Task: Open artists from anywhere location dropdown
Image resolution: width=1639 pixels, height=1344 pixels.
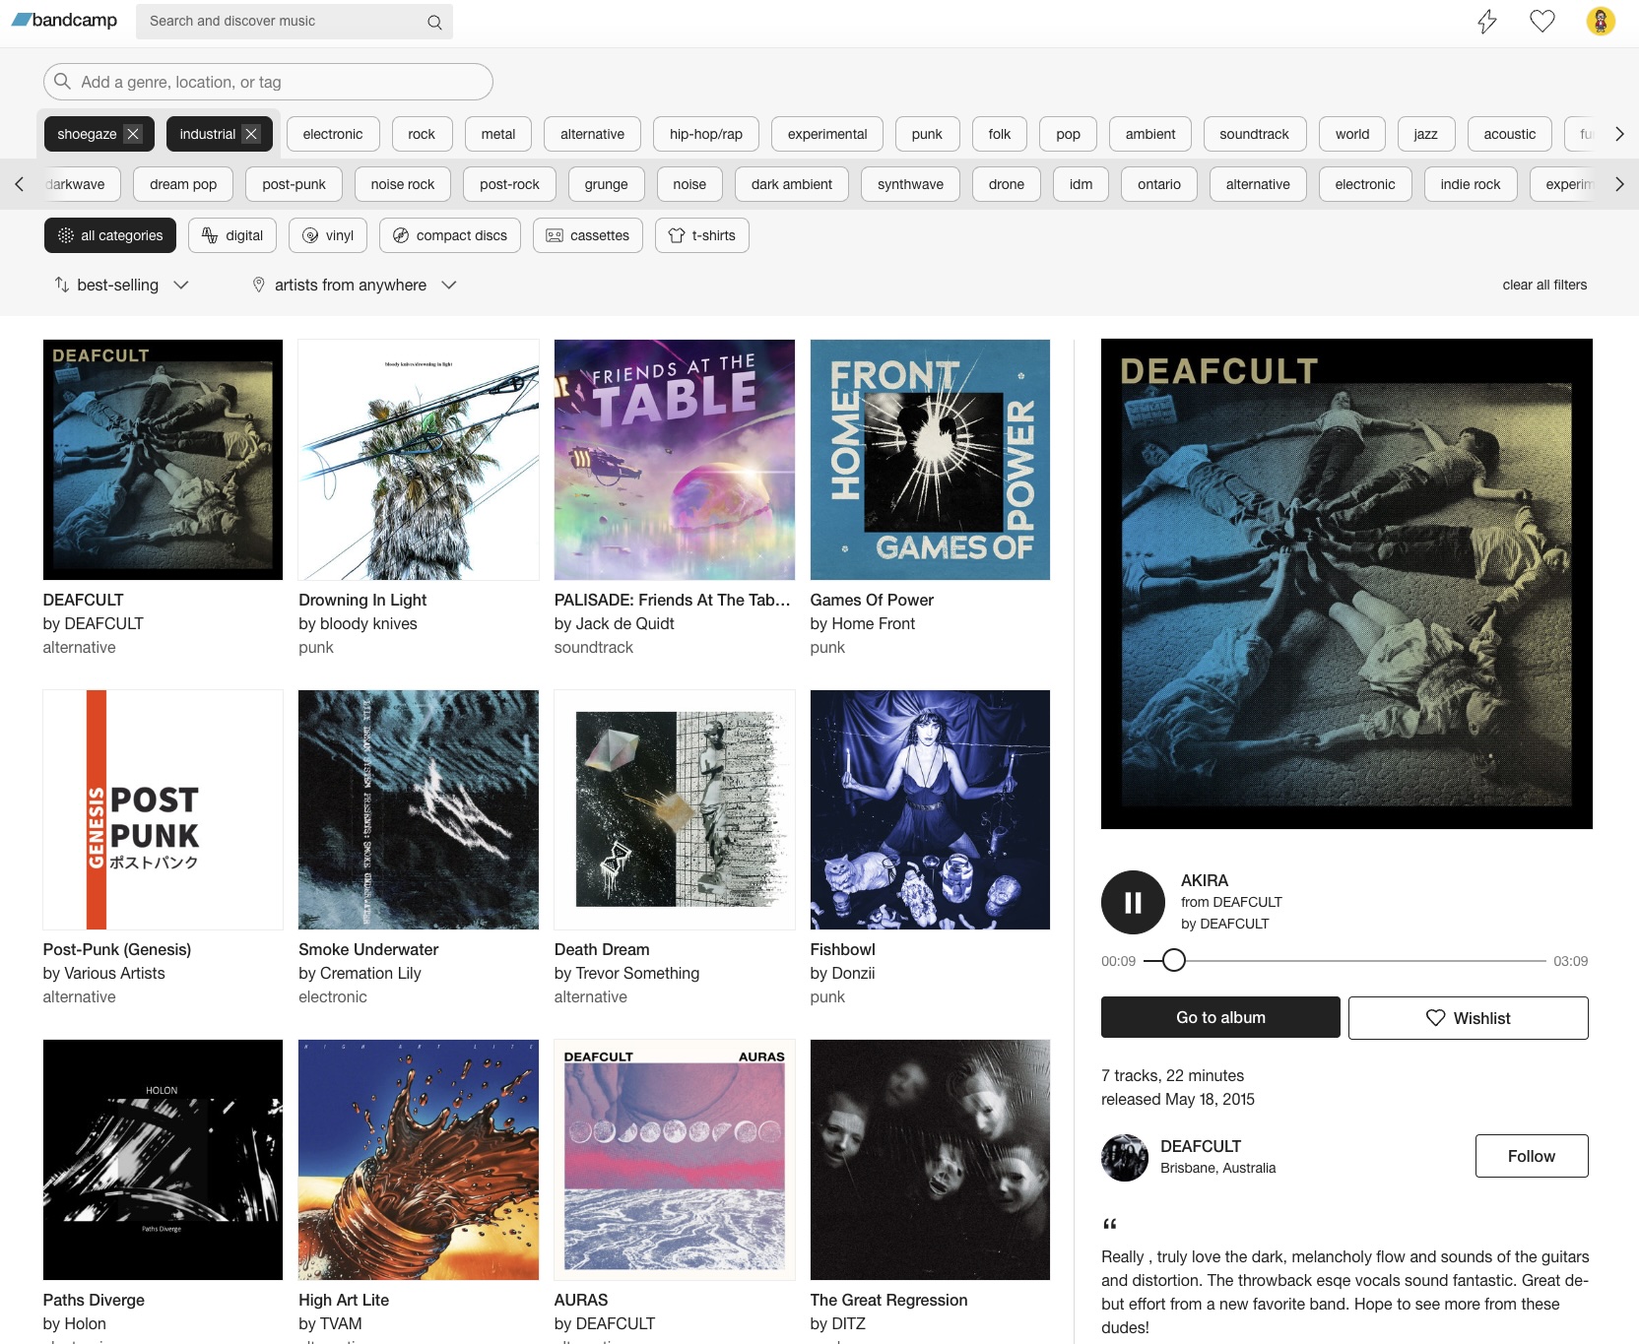Action: coord(355,285)
